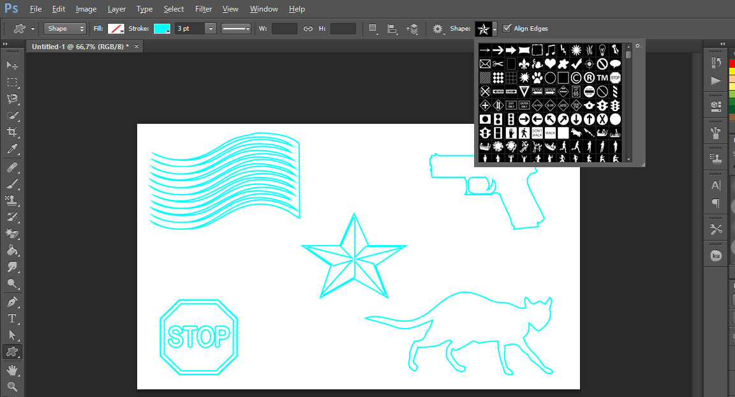The width and height of the screenshot is (735, 397).
Task: Toggle the Align Edges checkbox
Action: (507, 28)
